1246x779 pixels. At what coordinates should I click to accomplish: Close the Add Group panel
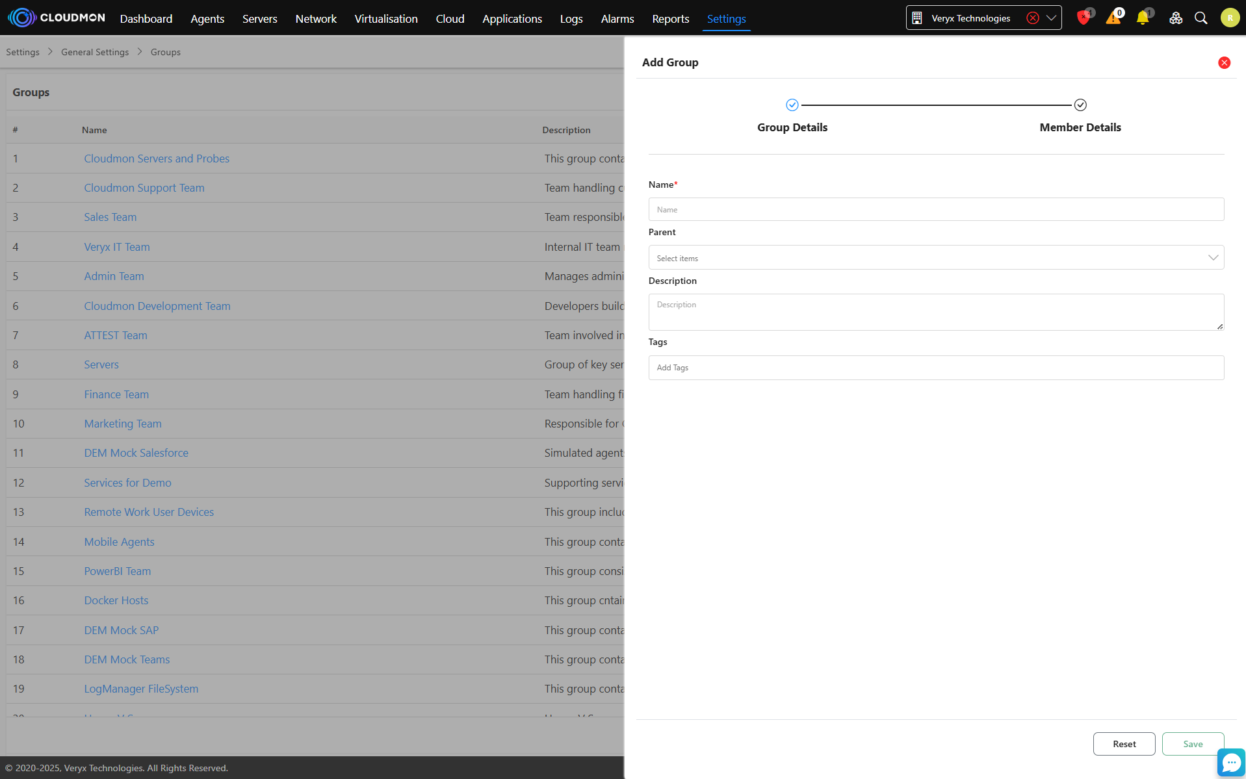1224,63
